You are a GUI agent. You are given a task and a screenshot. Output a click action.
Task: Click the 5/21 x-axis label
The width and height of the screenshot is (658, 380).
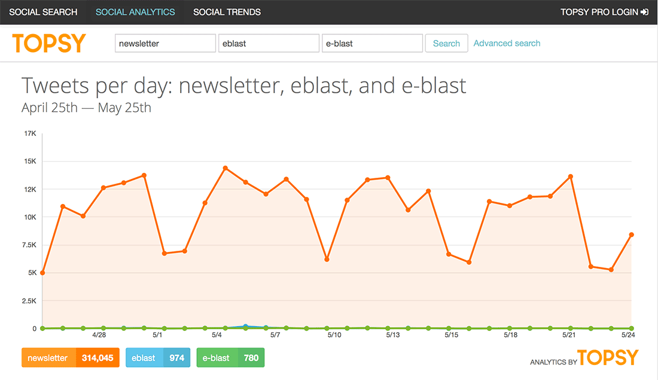(x=569, y=335)
